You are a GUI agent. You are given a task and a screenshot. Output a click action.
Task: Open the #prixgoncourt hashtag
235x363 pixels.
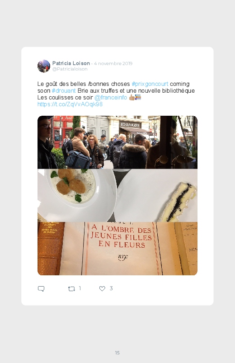click(x=150, y=84)
